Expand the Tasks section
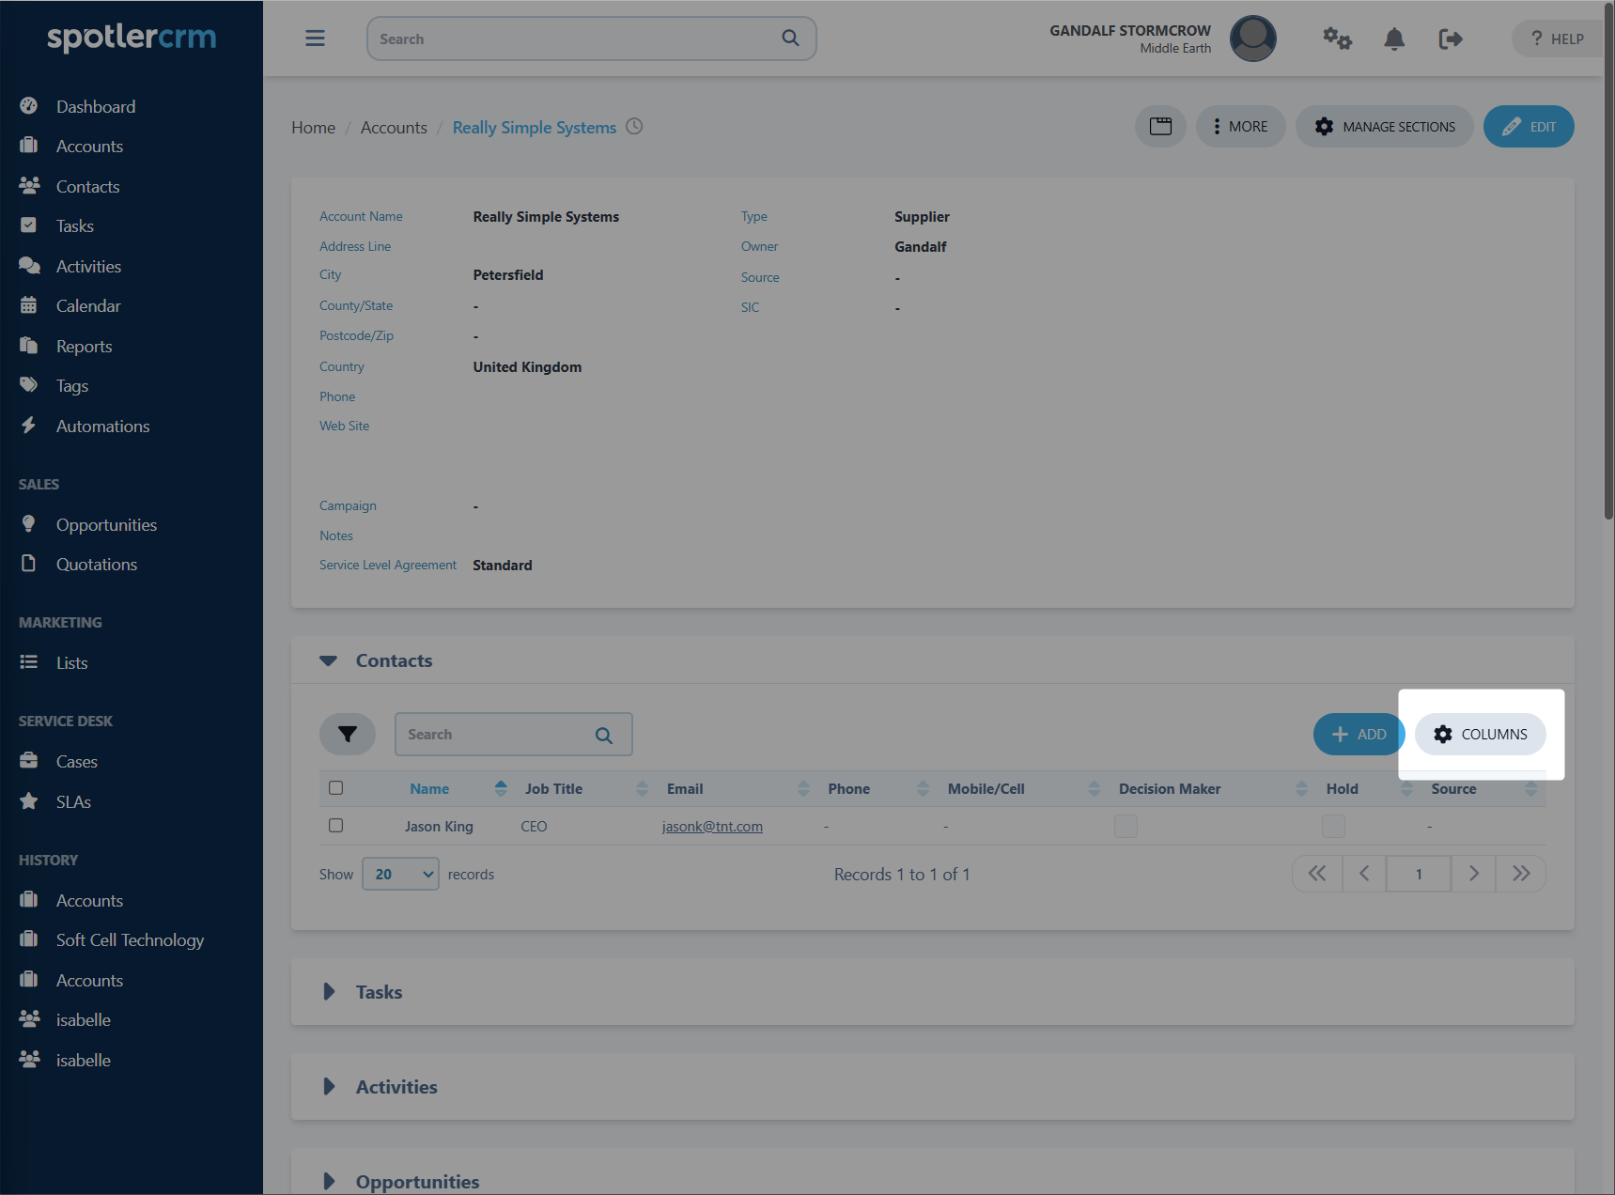Image resolution: width=1615 pixels, height=1195 pixels. [330, 992]
